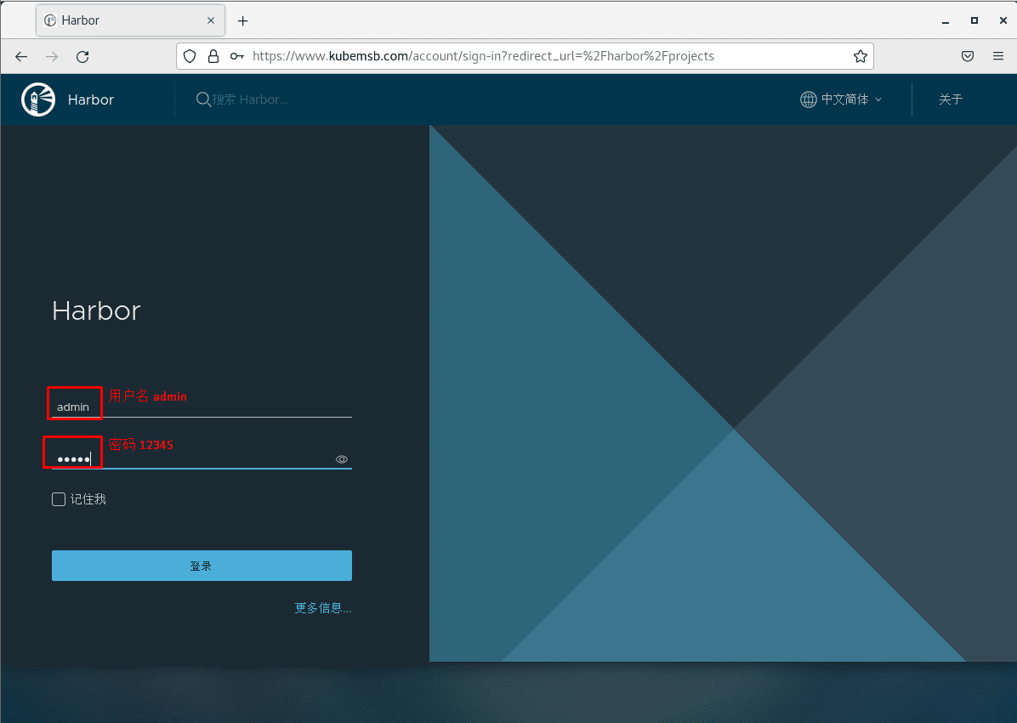This screenshot has height=723, width=1017.
Task: Focus the admin username input field
Action: tap(202, 407)
